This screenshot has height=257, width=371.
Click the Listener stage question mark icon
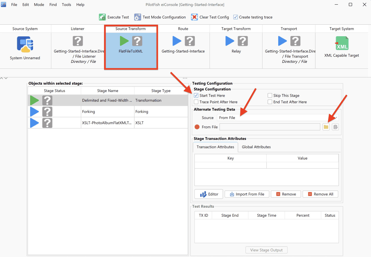[78, 41]
